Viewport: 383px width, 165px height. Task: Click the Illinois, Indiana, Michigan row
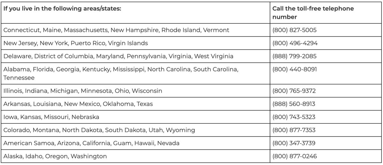191,91
